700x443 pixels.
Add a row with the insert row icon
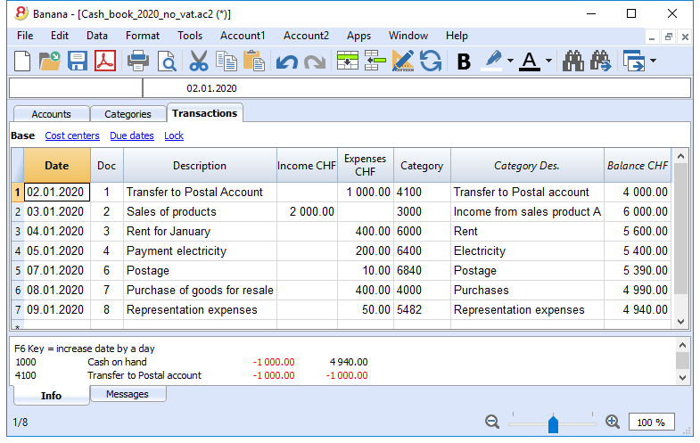347,62
